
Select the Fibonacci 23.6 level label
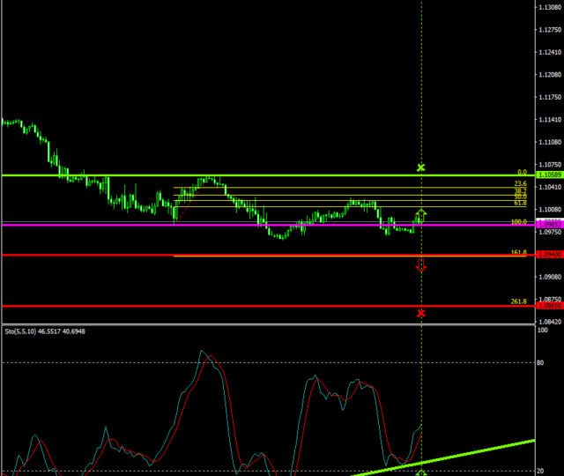[520, 184]
